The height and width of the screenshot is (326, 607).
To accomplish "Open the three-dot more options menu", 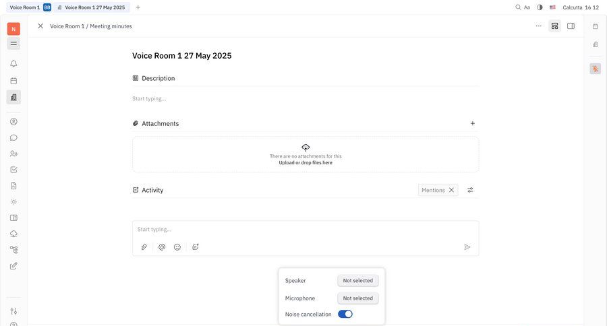I will click(x=538, y=26).
